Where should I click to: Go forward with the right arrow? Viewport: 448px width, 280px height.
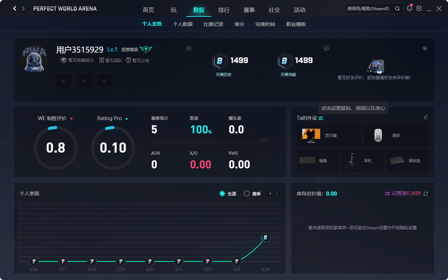point(23,8)
